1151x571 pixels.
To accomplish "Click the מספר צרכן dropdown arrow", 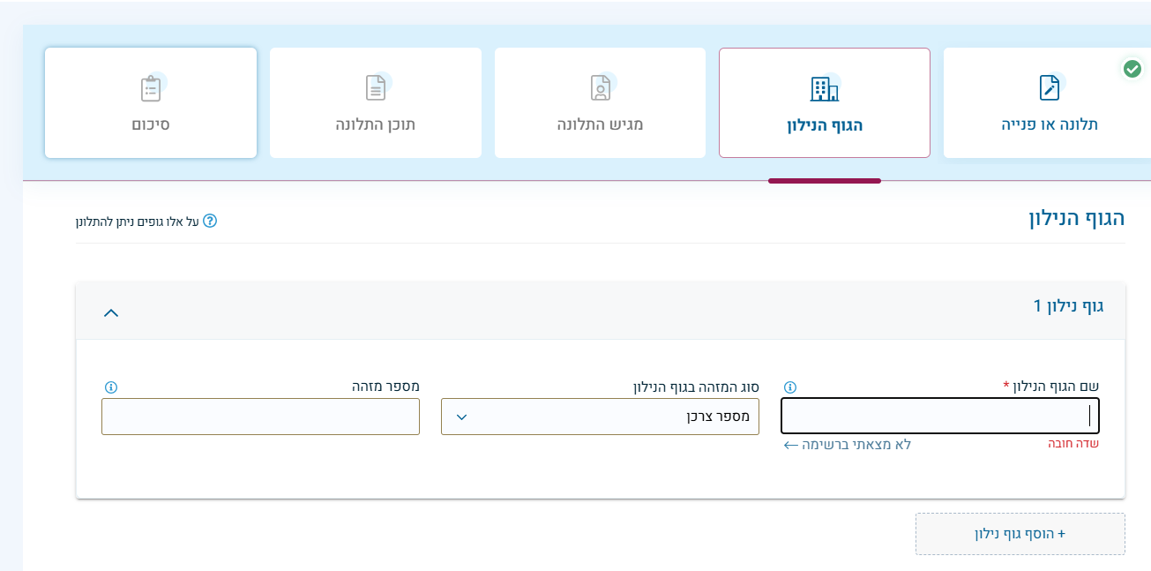I will coord(461,417).
